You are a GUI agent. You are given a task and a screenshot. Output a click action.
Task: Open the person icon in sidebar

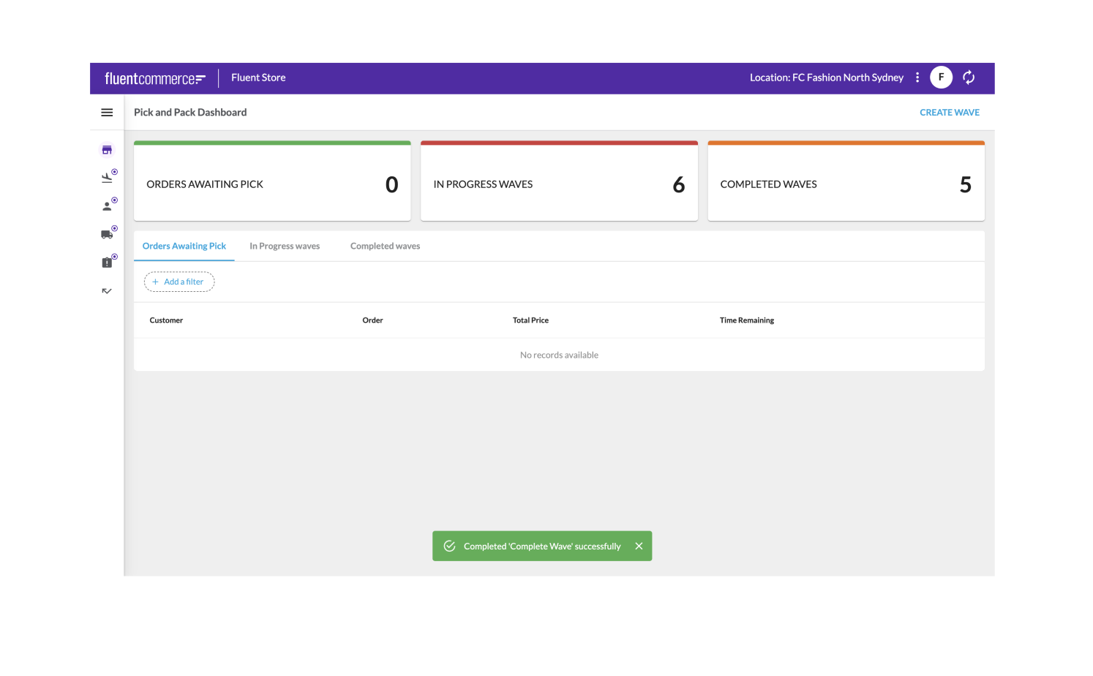(107, 206)
